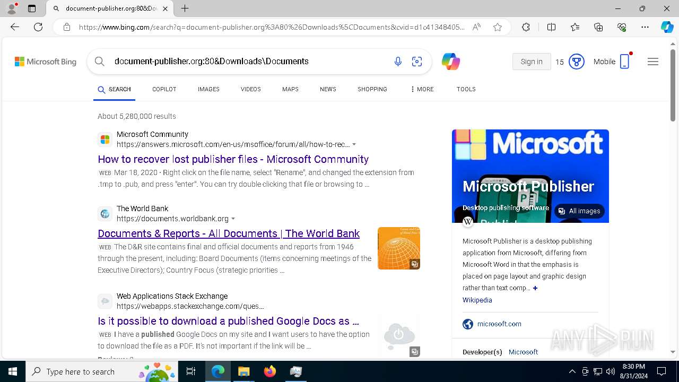Screen dimensions: 679x382
Task: Refresh the Bing search page
Action: pos(38,27)
